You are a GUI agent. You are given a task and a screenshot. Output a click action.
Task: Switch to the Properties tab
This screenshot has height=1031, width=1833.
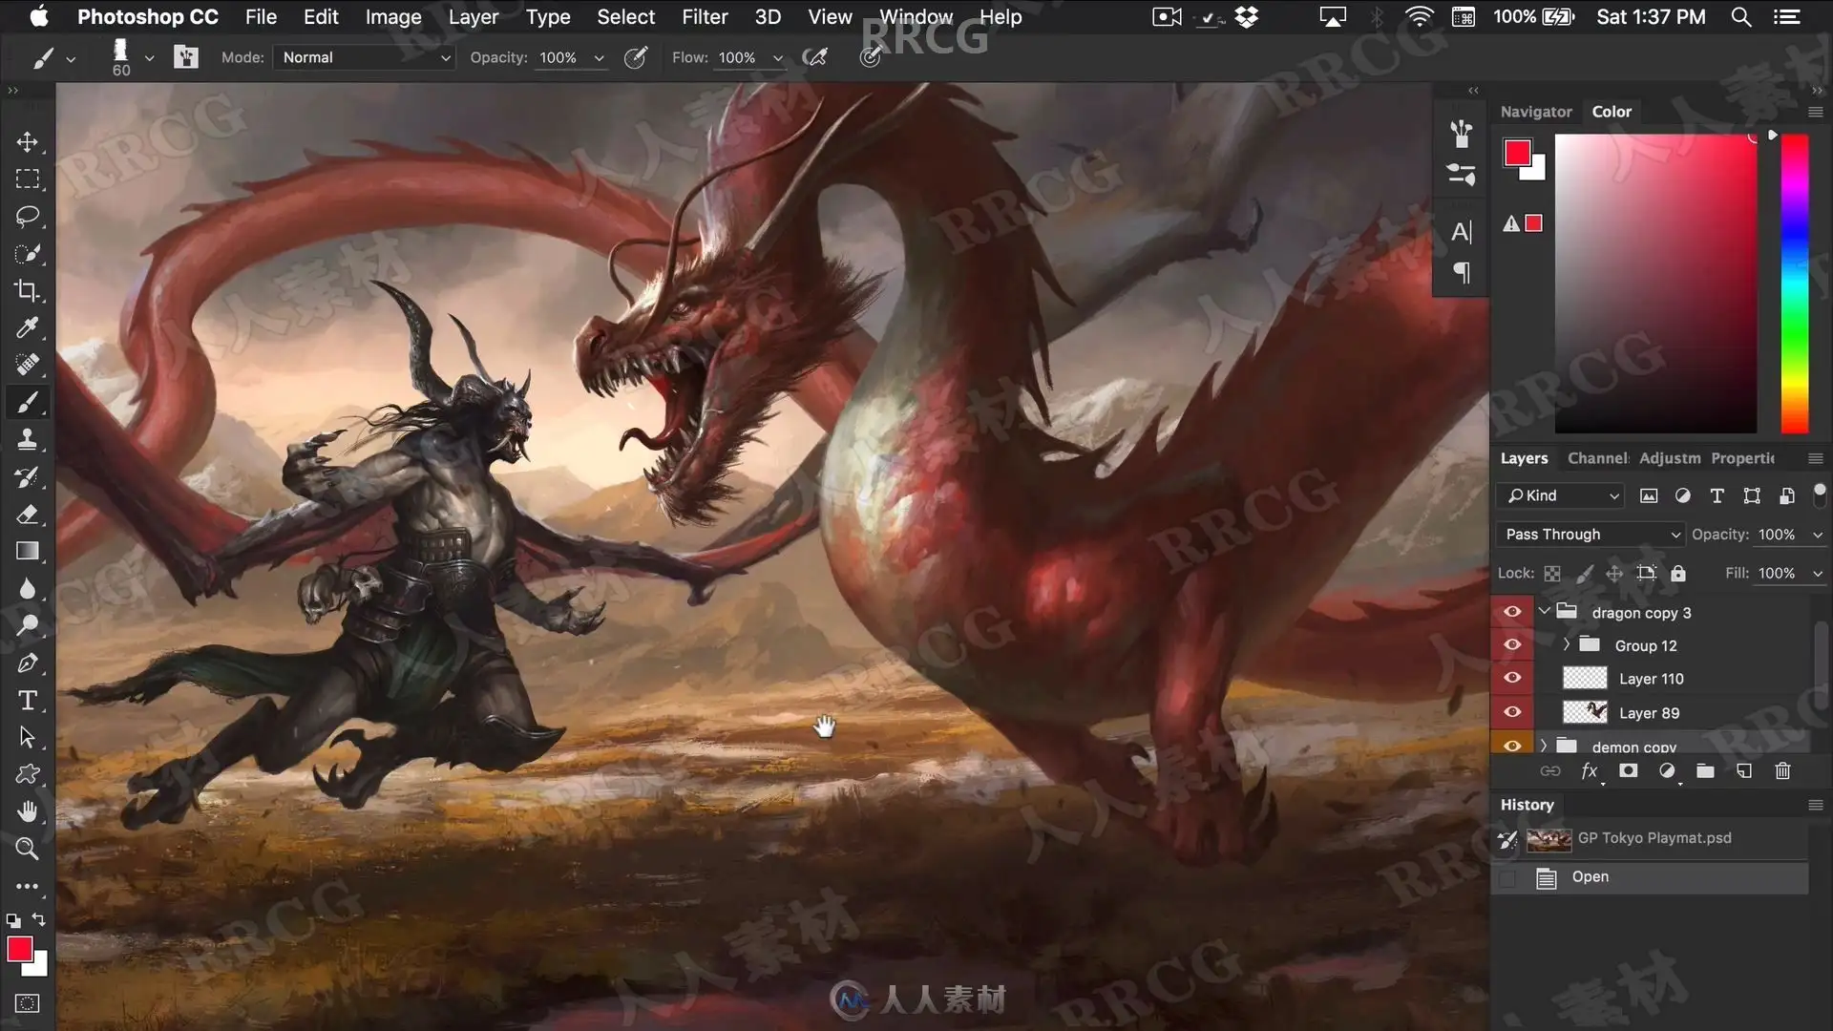[x=1742, y=458]
